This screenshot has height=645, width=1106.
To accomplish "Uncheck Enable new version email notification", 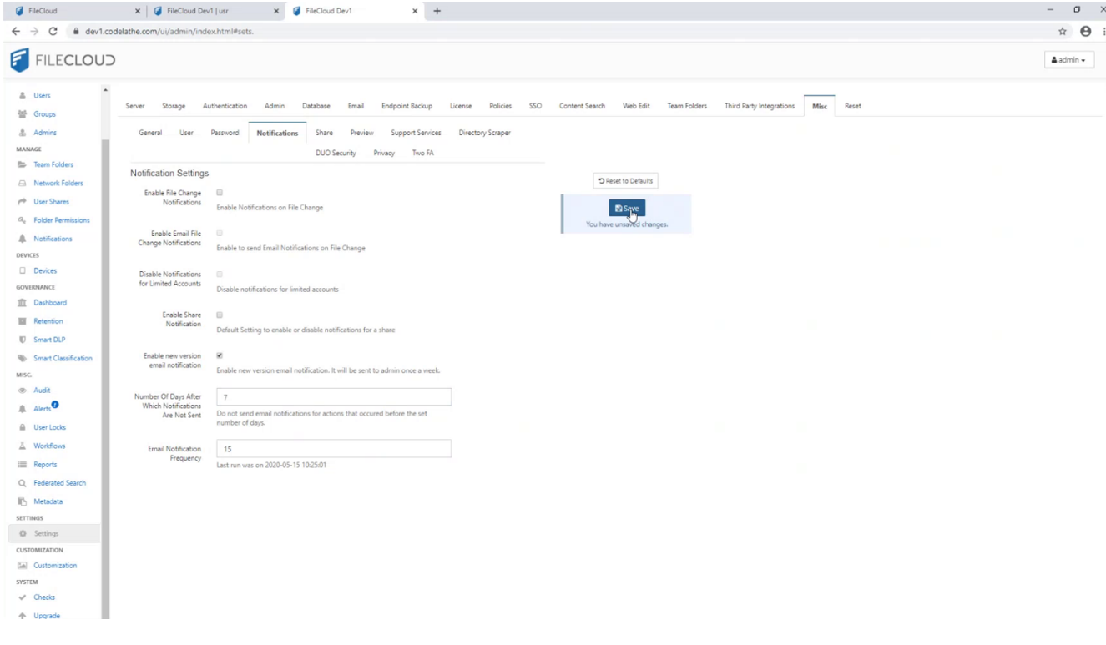I will point(220,355).
